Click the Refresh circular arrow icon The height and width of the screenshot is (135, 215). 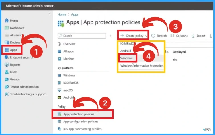click(x=153, y=36)
